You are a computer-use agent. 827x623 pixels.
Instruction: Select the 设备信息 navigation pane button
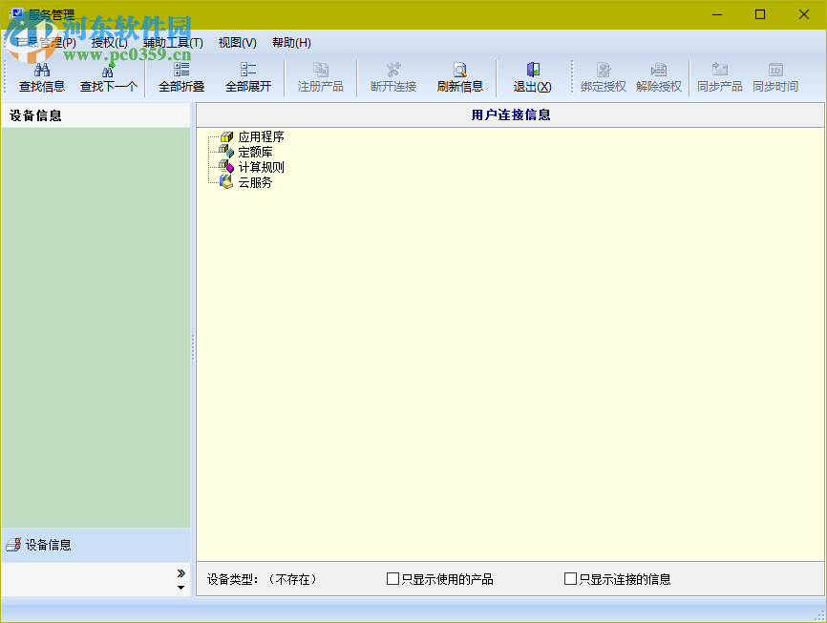point(95,545)
